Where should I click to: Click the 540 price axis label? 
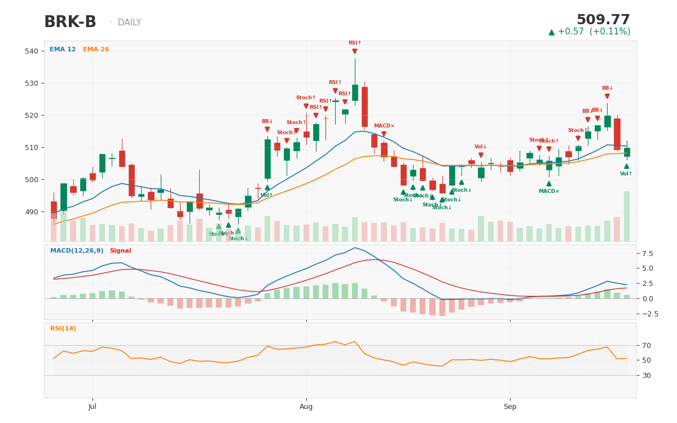click(32, 51)
